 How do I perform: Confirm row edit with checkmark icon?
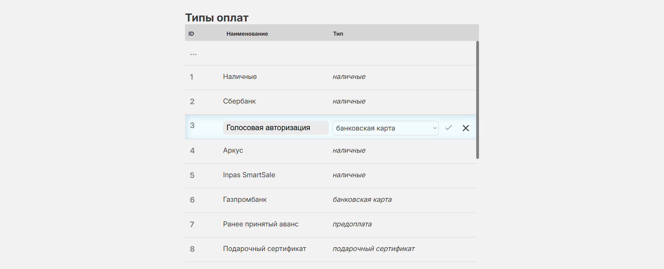pos(449,128)
